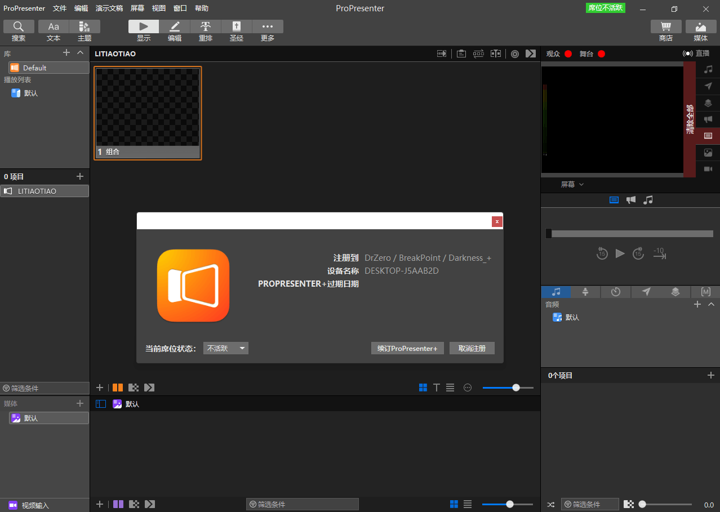Toggle the 席位不活跃 seat status badge
Image resolution: width=720 pixels, height=512 pixels.
[606, 8]
